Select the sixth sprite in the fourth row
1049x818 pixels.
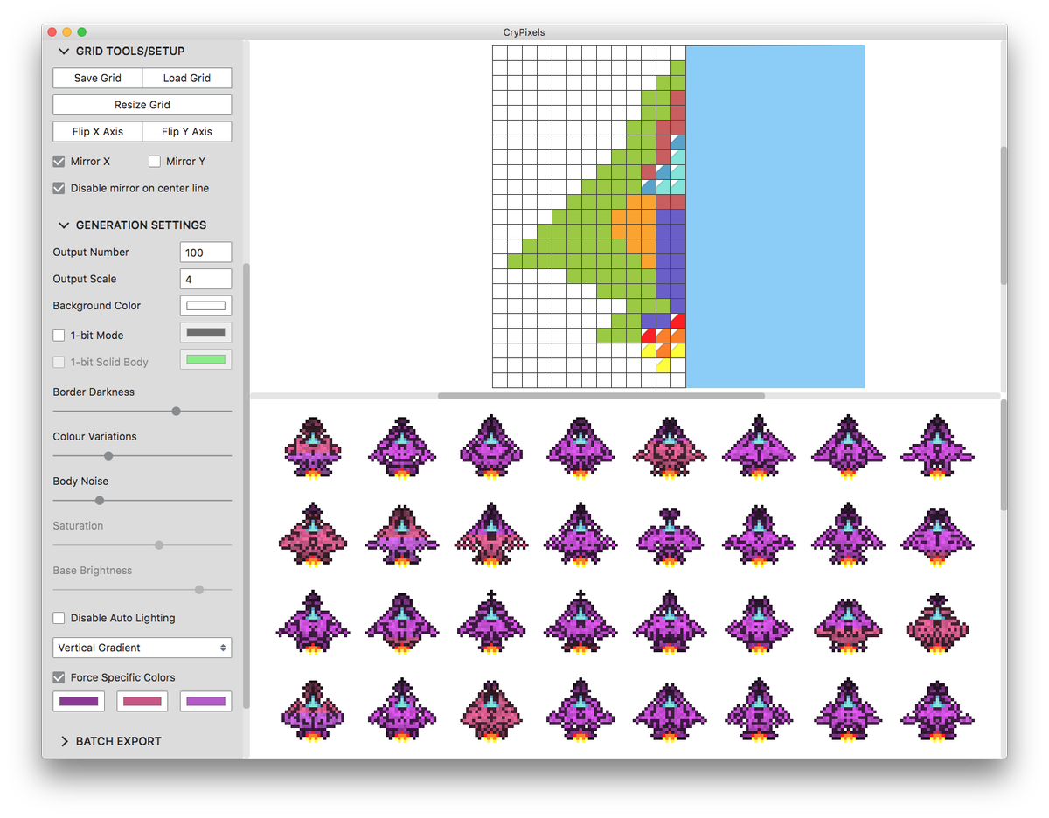click(759, 711)
